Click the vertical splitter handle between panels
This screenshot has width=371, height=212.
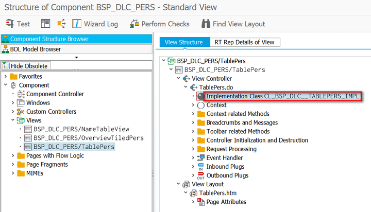tap(153, 174)
